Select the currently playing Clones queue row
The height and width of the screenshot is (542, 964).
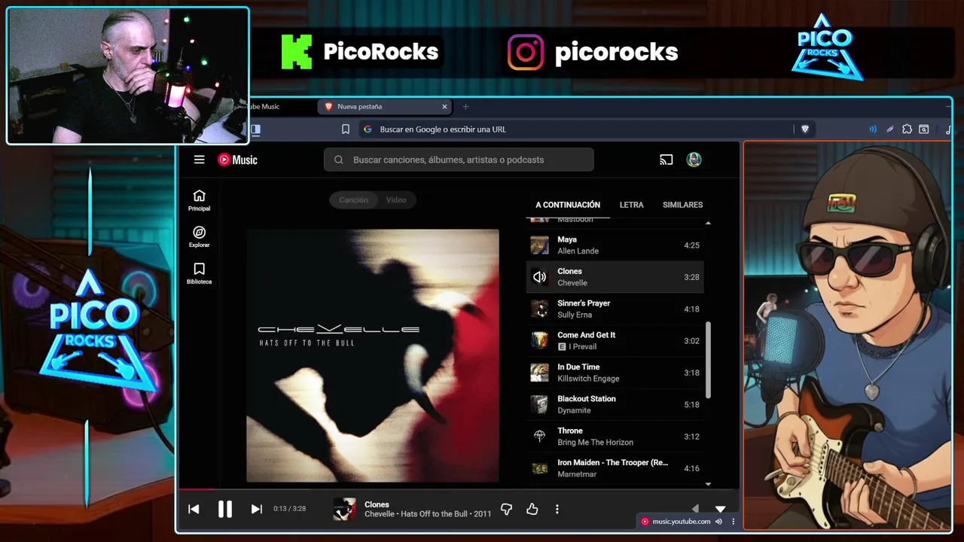[x=615, y=277]
